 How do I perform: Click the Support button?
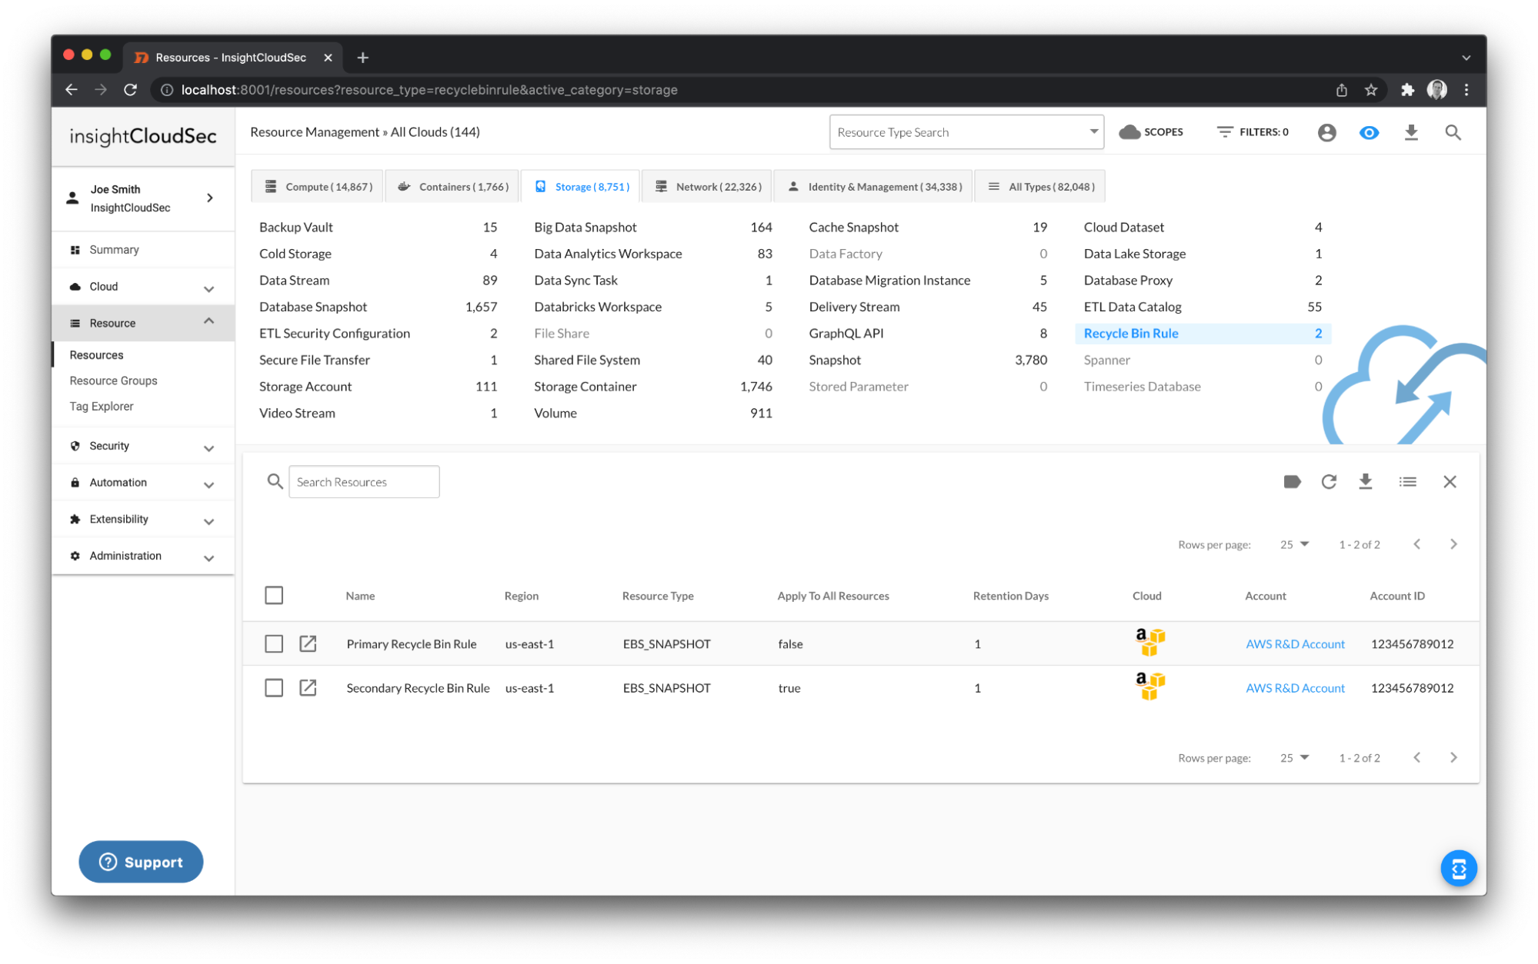pos(141,862)
